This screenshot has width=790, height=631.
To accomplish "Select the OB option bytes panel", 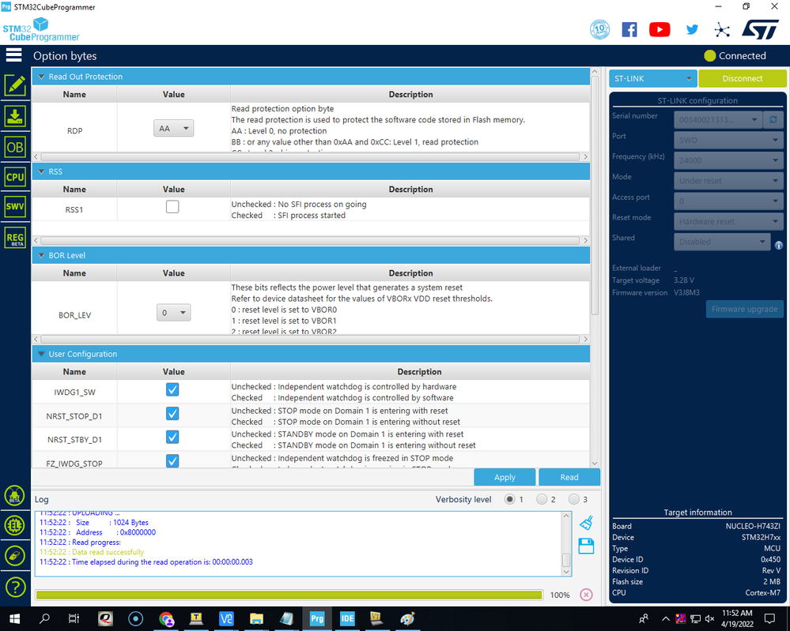I will click(x=15, y=148).
